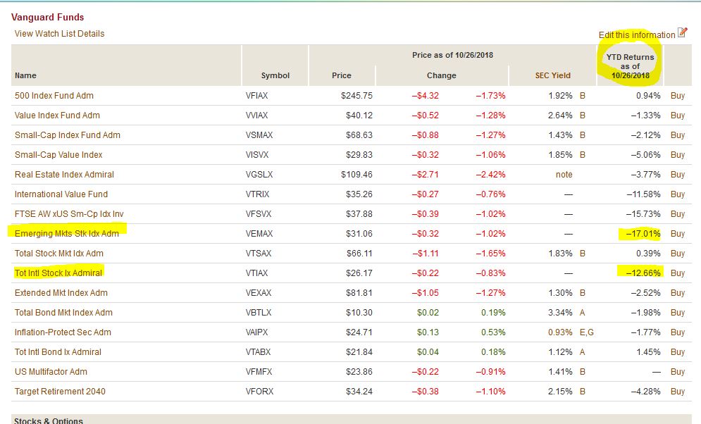The image size is (701, 424).
Task: Click Real Estate Index Admiral link
Action: tap(64, 174)
